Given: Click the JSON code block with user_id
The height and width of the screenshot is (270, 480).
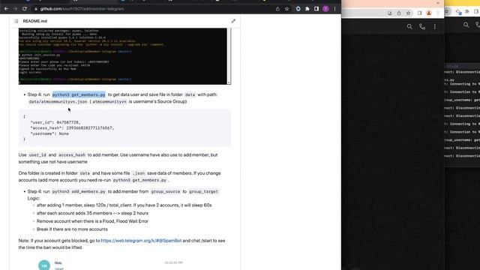Looking at the screenshot, I should click(x=124, y=127).
